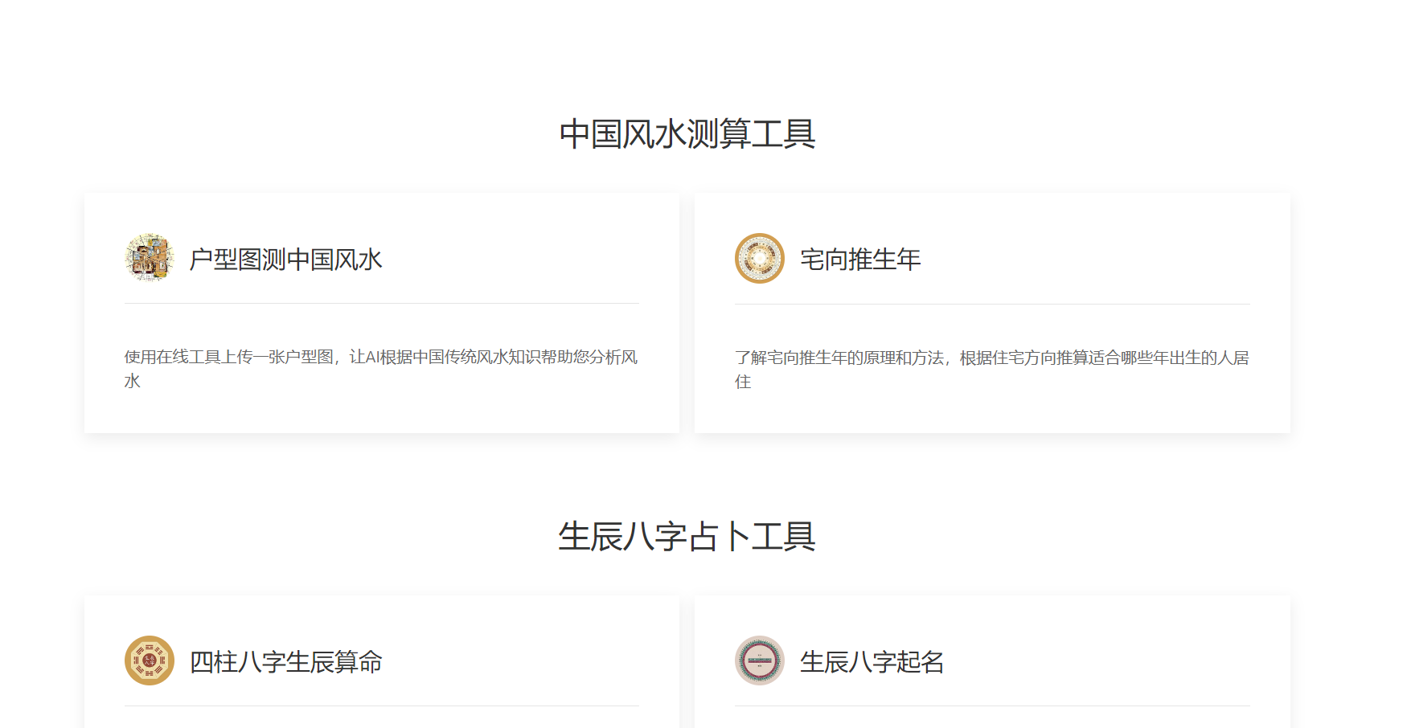Open the 宅向推生年 tool
Screen dimensions: 1411x728
860,259
